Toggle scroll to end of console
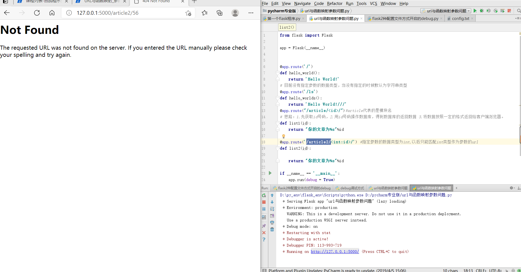The width and height of the screenshot is (521, 272). pyautogui.click(x=272, y=216)
